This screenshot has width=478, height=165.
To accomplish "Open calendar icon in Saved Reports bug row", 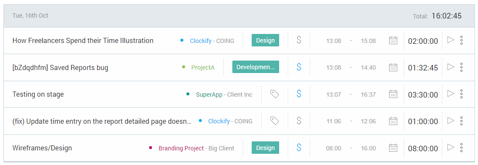I will [x=393, y=67].
